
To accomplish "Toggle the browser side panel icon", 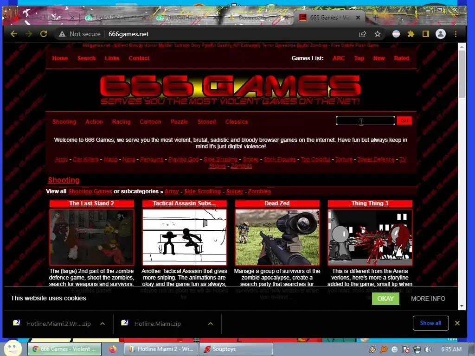I will [426, 34].
